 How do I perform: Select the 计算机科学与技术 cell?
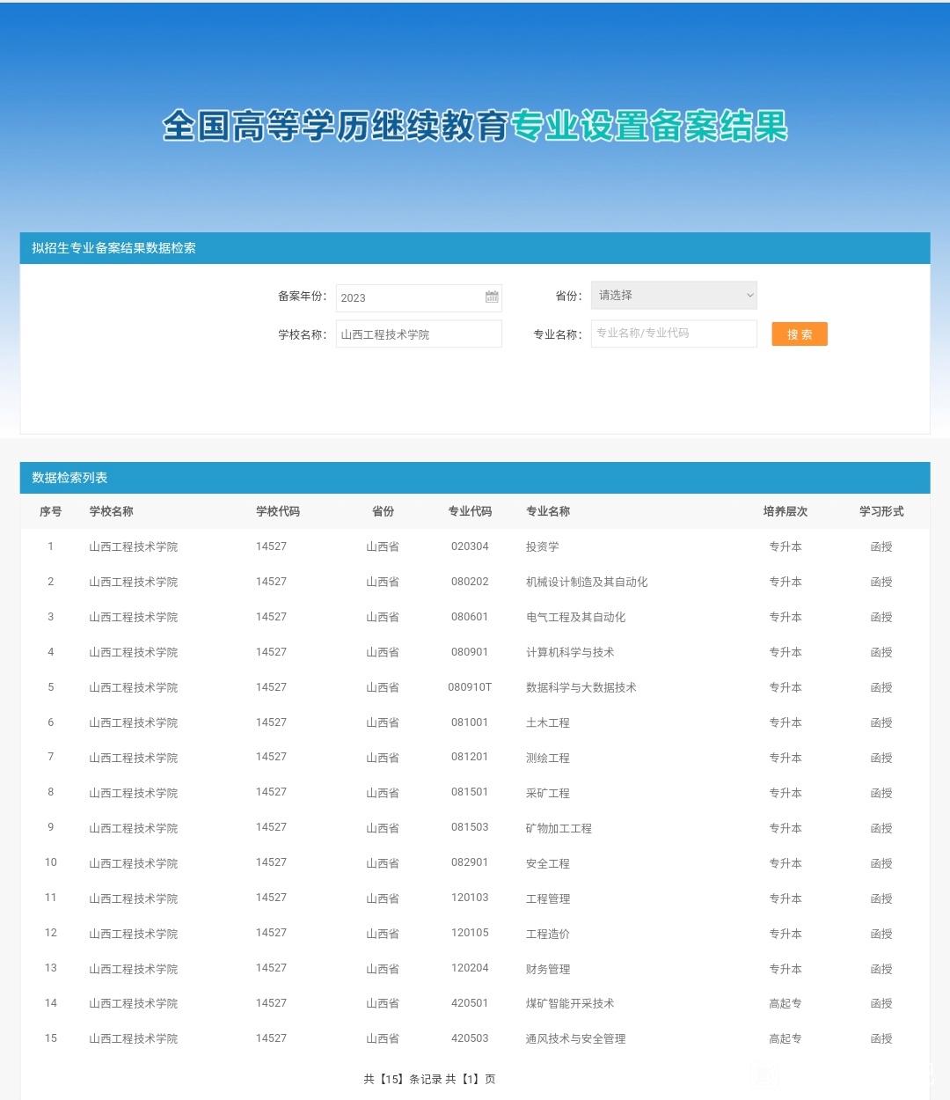[x=570, y=652]
